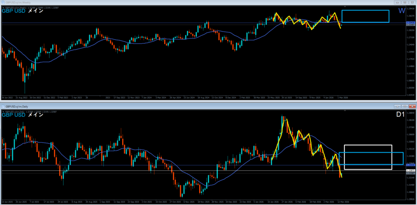Viewport: 417px width, 205px height.
Task: Close the Weekly chart window
Action: pos(411,2)
